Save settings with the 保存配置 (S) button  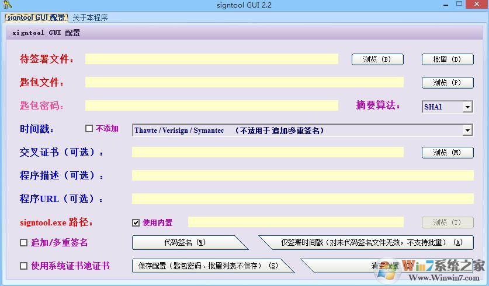[x=207, y=266]
